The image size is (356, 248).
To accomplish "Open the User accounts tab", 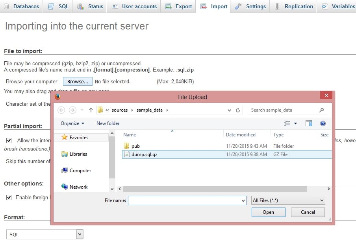I will tap(134, 6).
